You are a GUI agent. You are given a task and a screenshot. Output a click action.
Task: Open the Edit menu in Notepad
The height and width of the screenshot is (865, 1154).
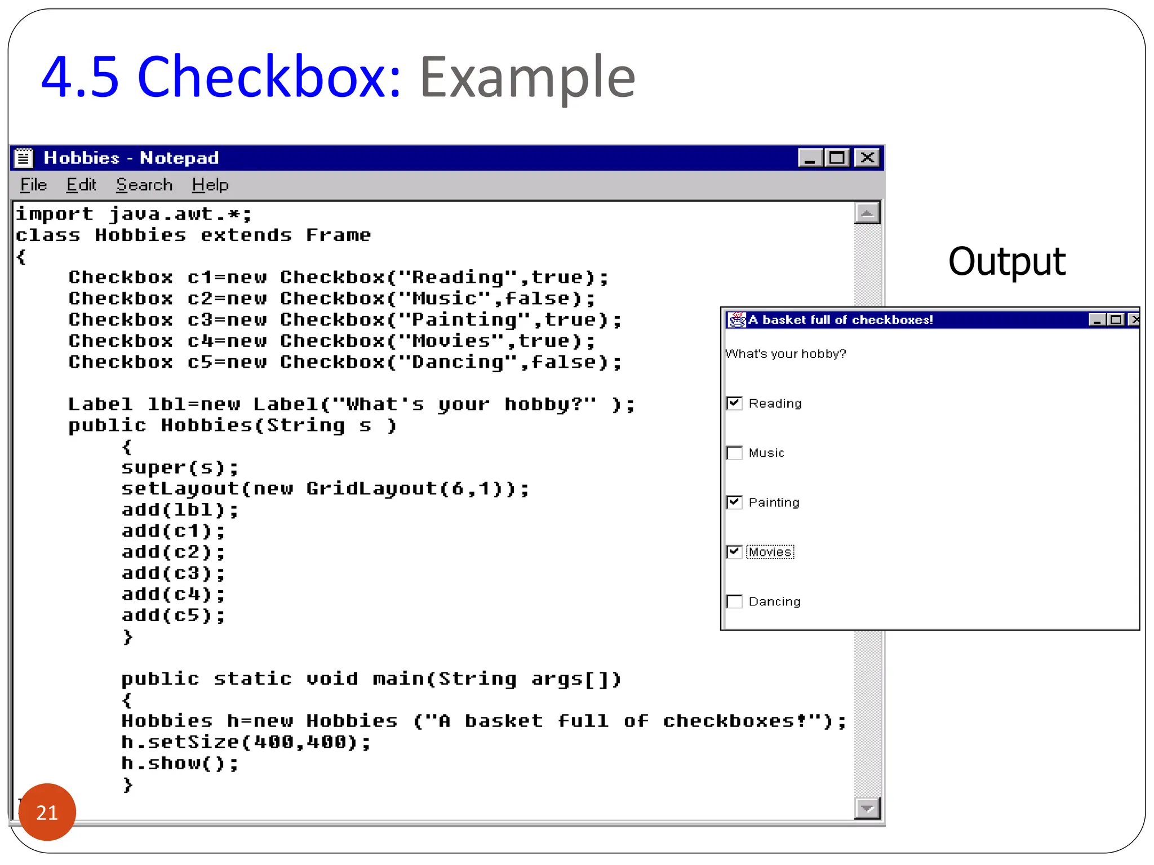tap(81, 185)
